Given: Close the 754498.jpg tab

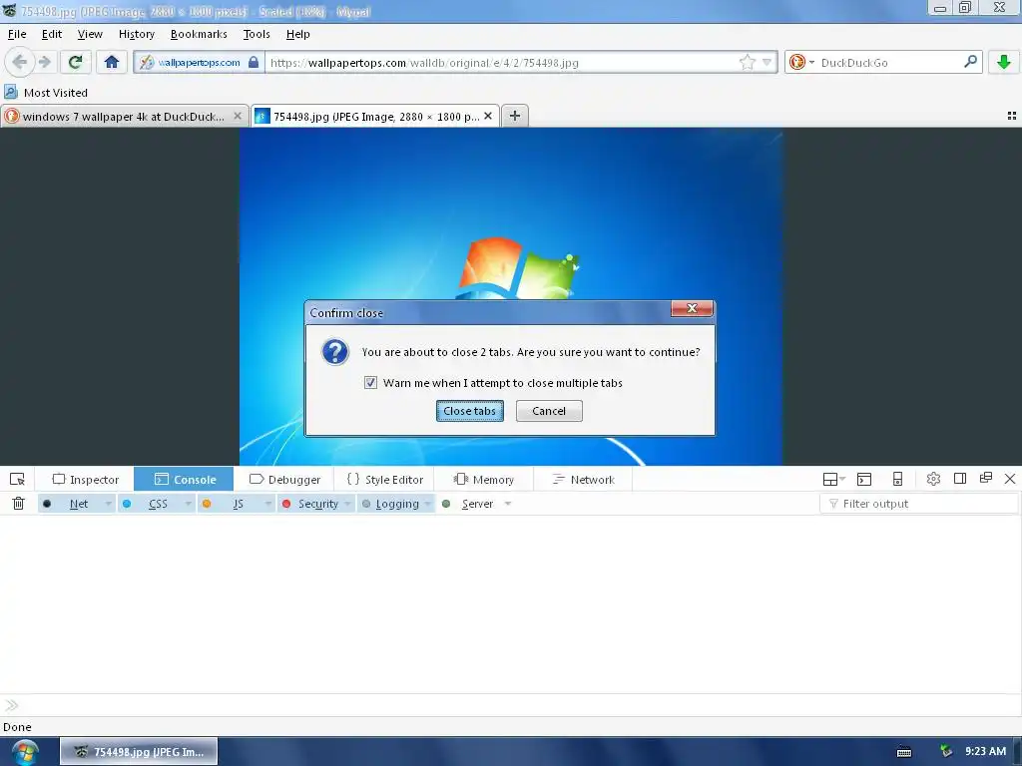Looking at the screenshot, I should coord(487,116).
